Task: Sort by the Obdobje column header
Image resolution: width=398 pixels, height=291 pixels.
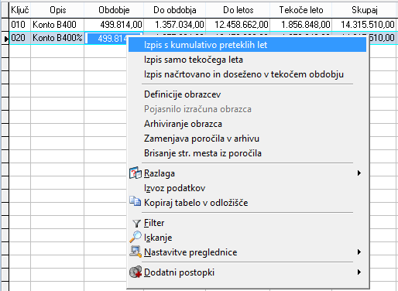Action: [114, 10]
